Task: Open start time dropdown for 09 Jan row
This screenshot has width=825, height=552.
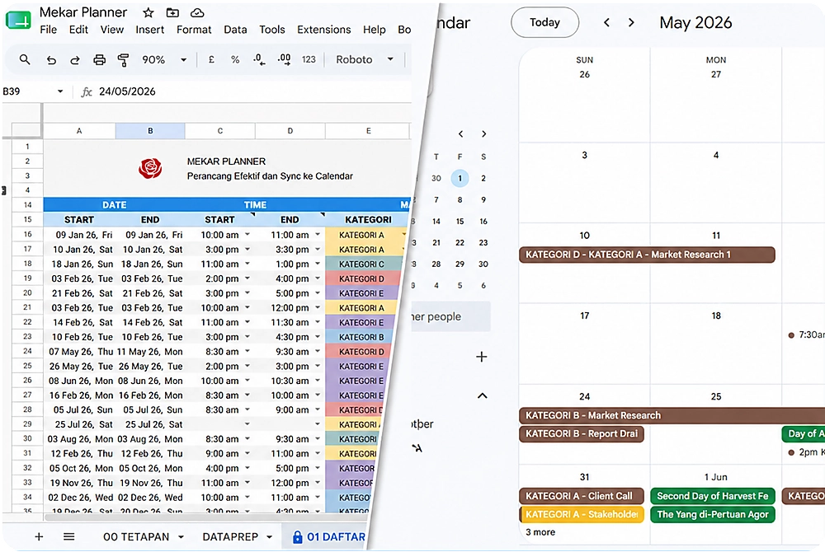Action: (247, 235)
